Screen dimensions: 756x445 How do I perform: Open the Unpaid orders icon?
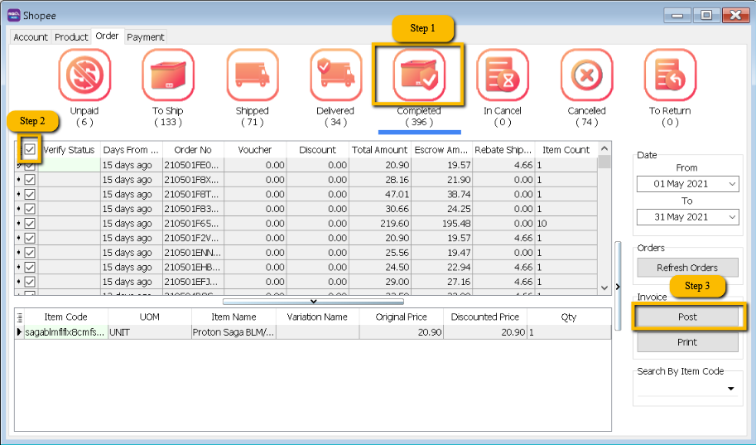point(84,76)
